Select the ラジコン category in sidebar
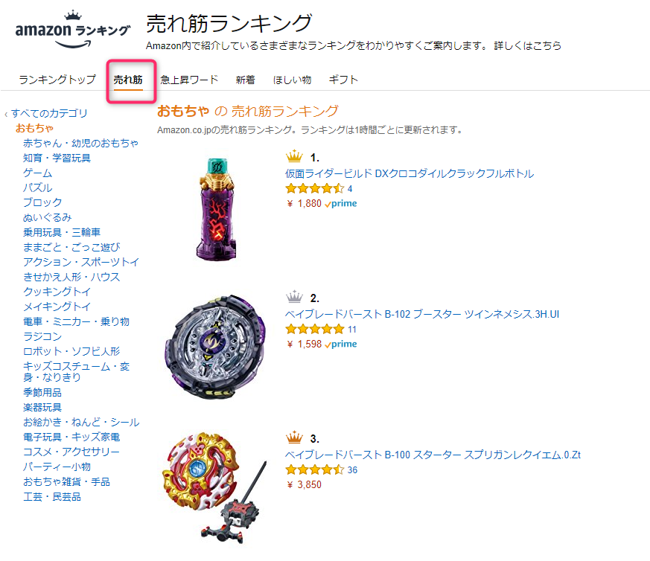This screenshot has width=650, height=561. (x=42, y=336)
